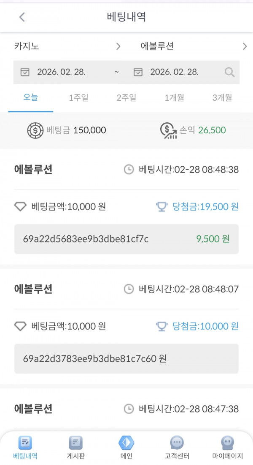Activate the 3개월 period filter
This screenshot has width=253, height=465.
tap(222, 97)
